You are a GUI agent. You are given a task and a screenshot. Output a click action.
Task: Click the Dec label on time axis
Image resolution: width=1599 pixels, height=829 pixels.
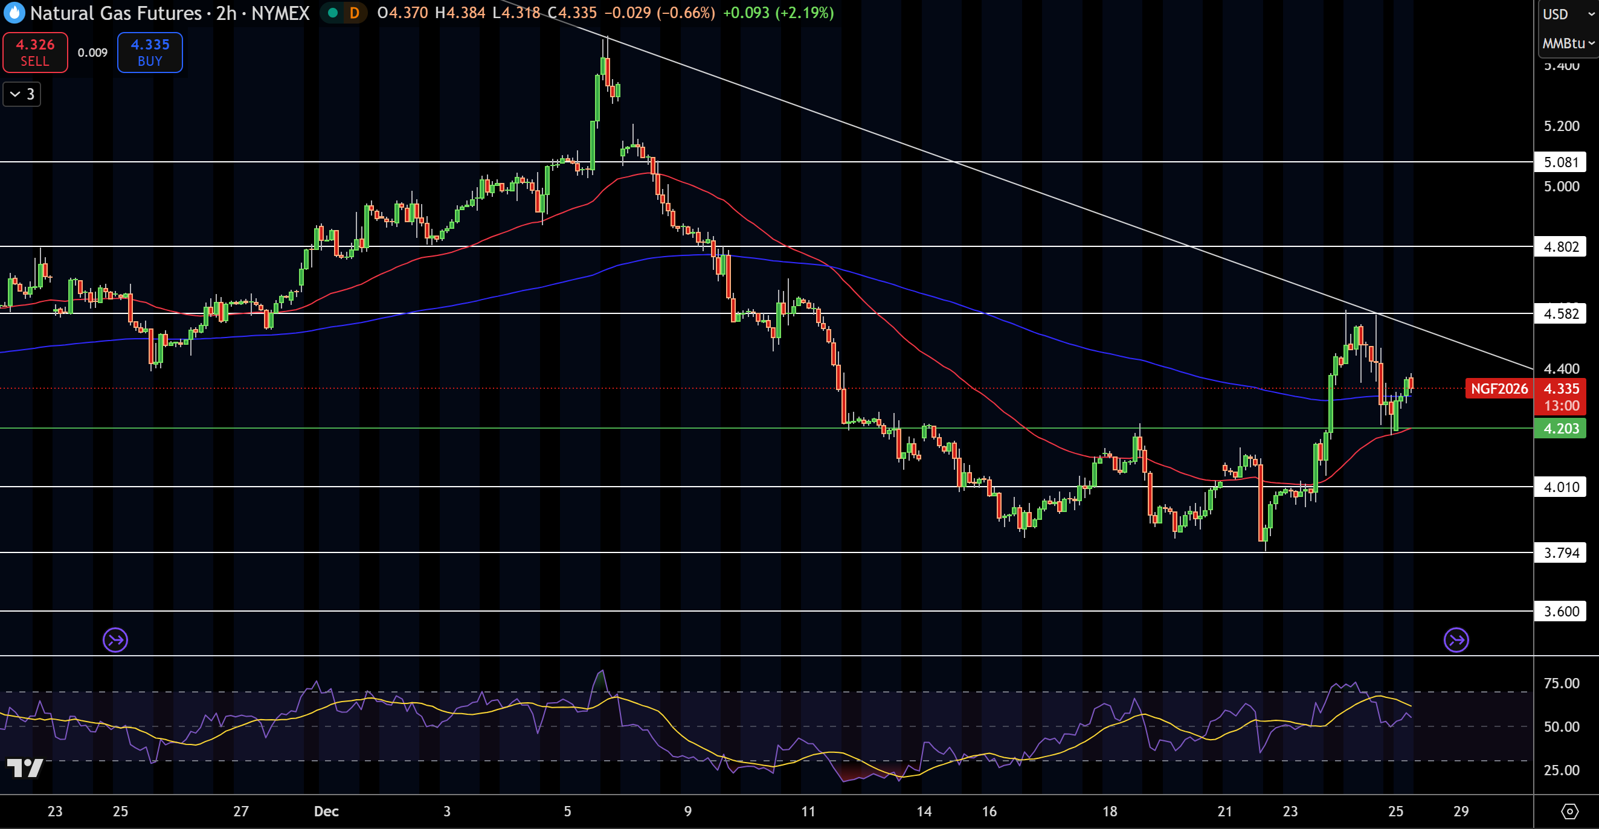[x=326, y=811]
